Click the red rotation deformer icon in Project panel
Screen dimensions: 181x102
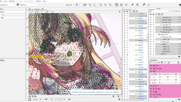click(x=179, y=11)
